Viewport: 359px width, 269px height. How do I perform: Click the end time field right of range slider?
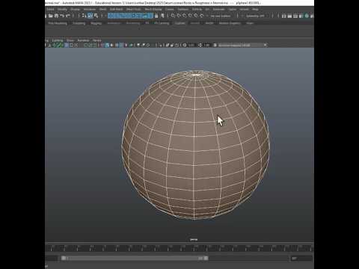[301, 259]
